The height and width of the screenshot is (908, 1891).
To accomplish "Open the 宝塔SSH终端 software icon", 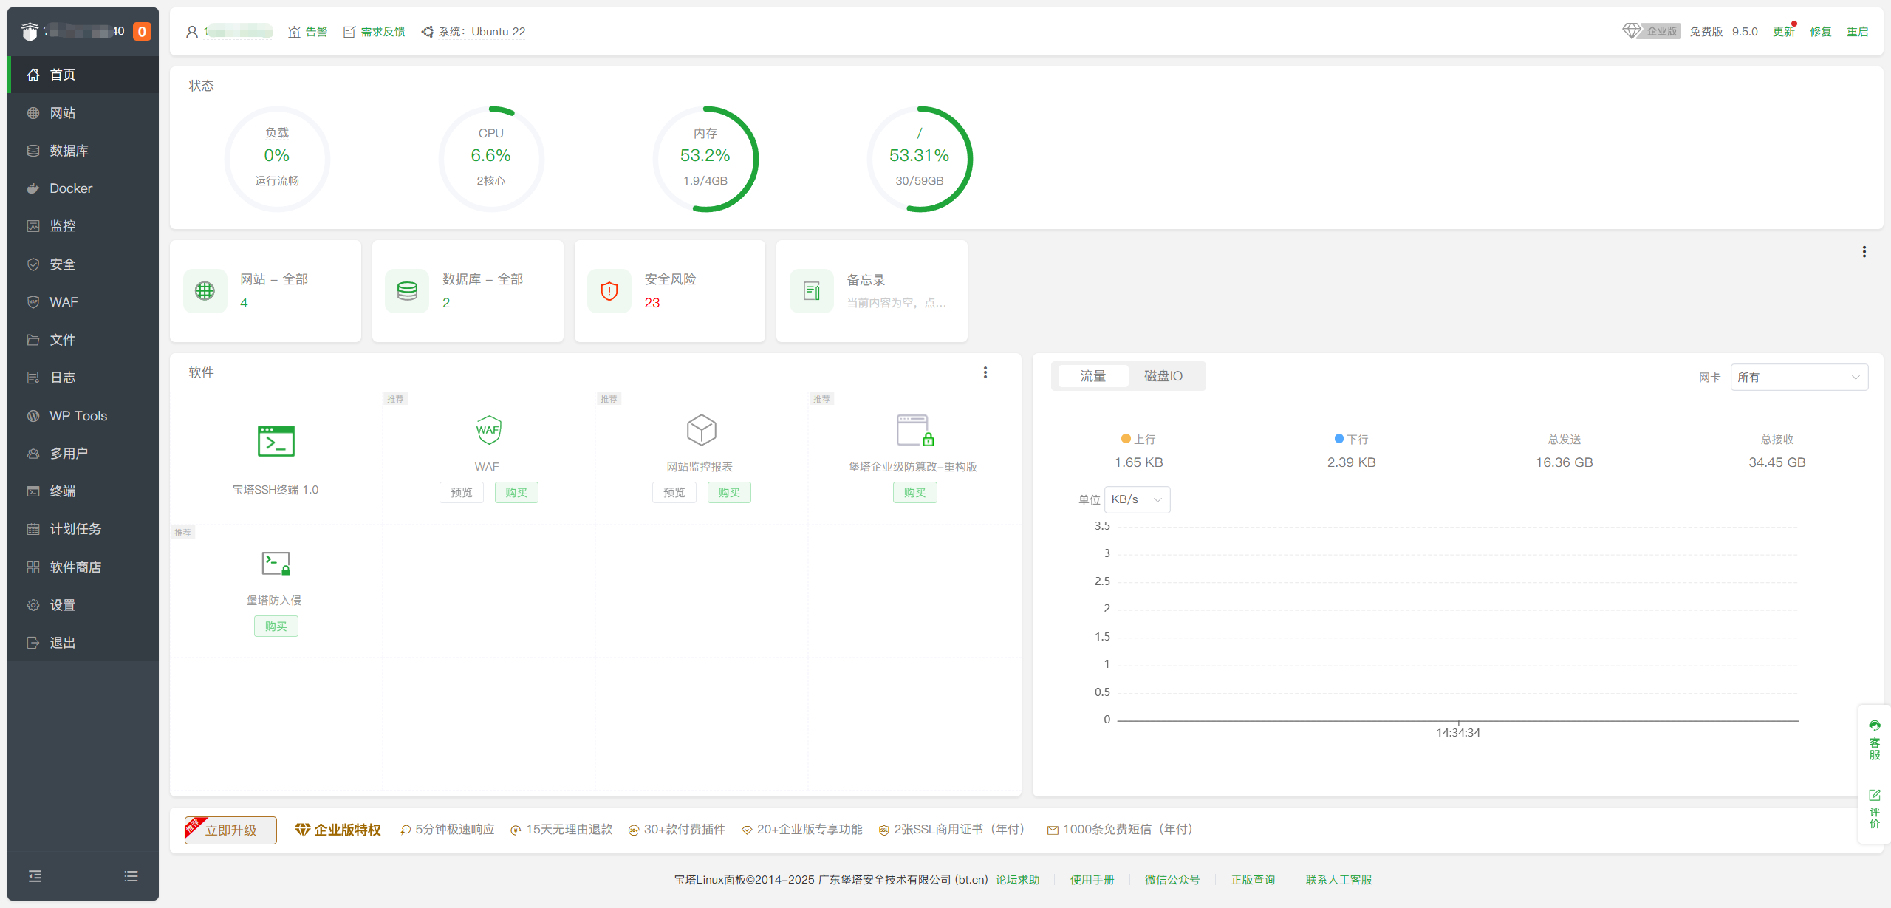I will click(x=276, y=441).
